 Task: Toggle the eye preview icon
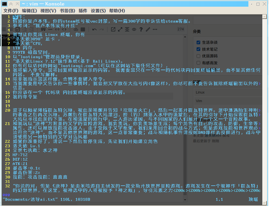click(134, 29)
